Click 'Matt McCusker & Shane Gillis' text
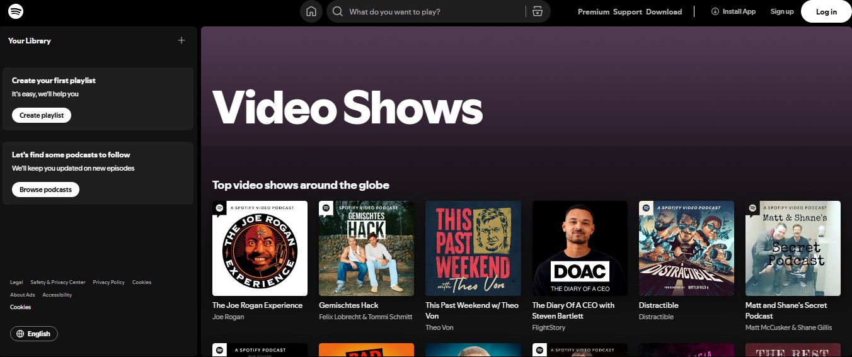Screen dimensions: 852x357 pos(788,327)
